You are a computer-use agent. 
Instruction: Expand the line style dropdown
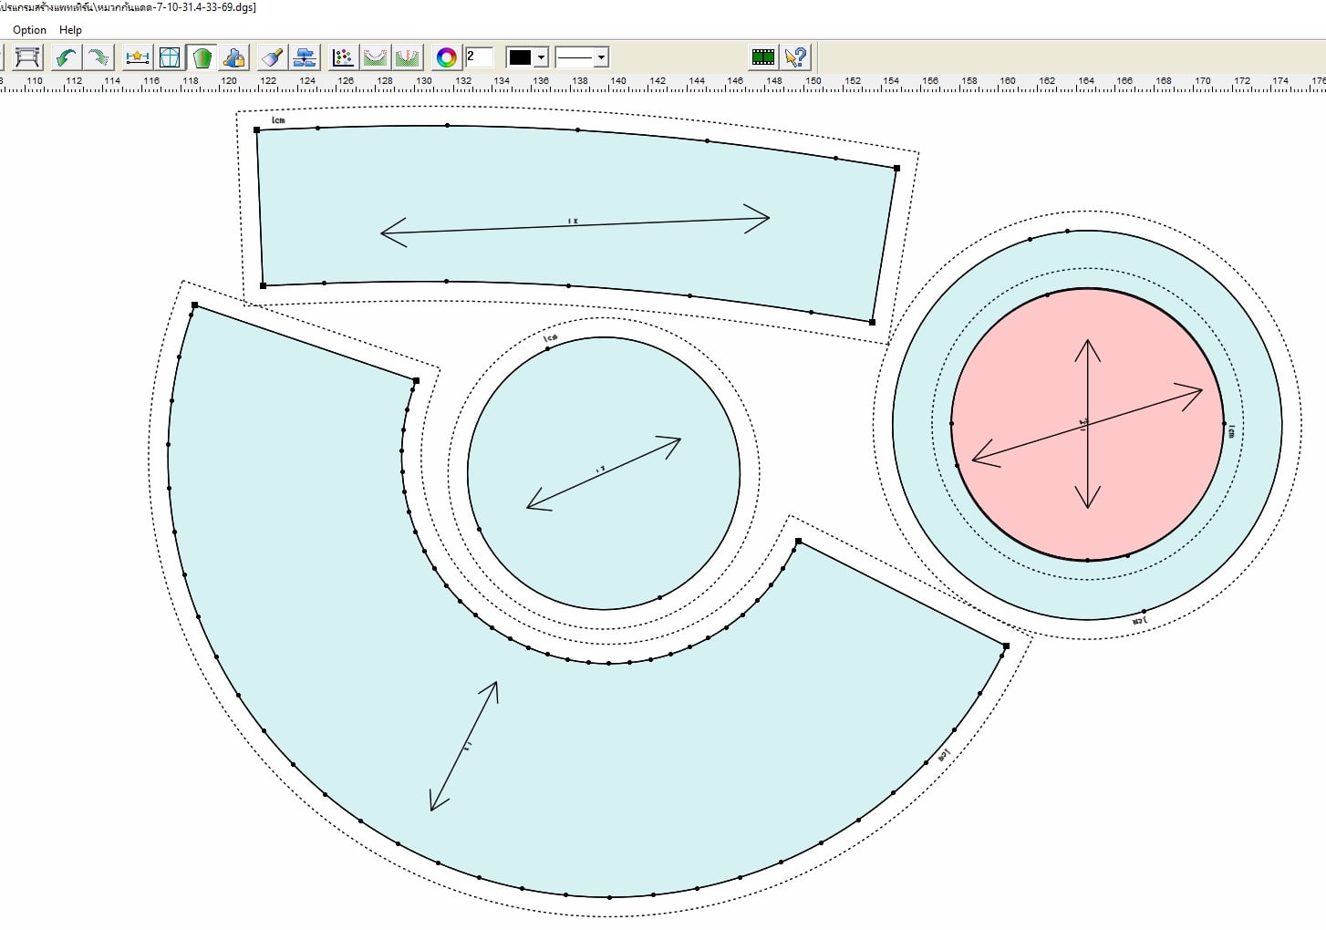click(601, 57)
